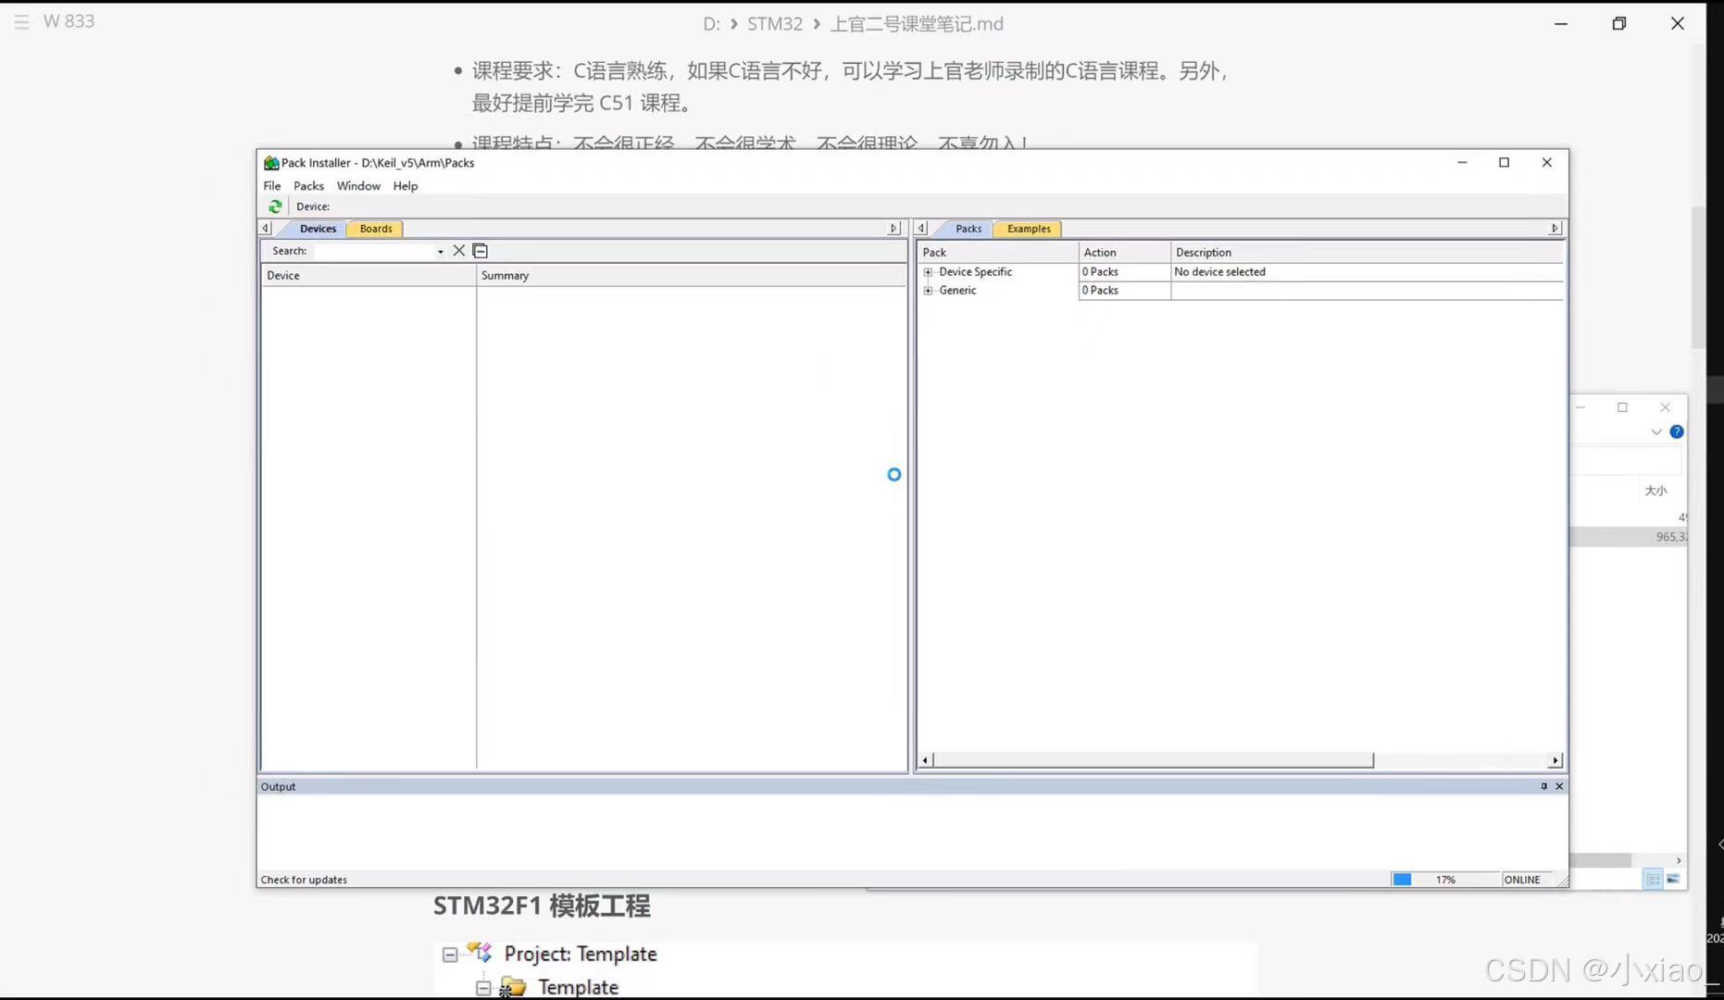Screen dimensions: 1724x1000
Task: Click the 17% progress bar
Action: coord(1443,879)
